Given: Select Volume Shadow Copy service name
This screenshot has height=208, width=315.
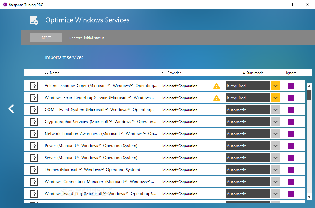Looking at the screenshot, I should click(101, 86).
